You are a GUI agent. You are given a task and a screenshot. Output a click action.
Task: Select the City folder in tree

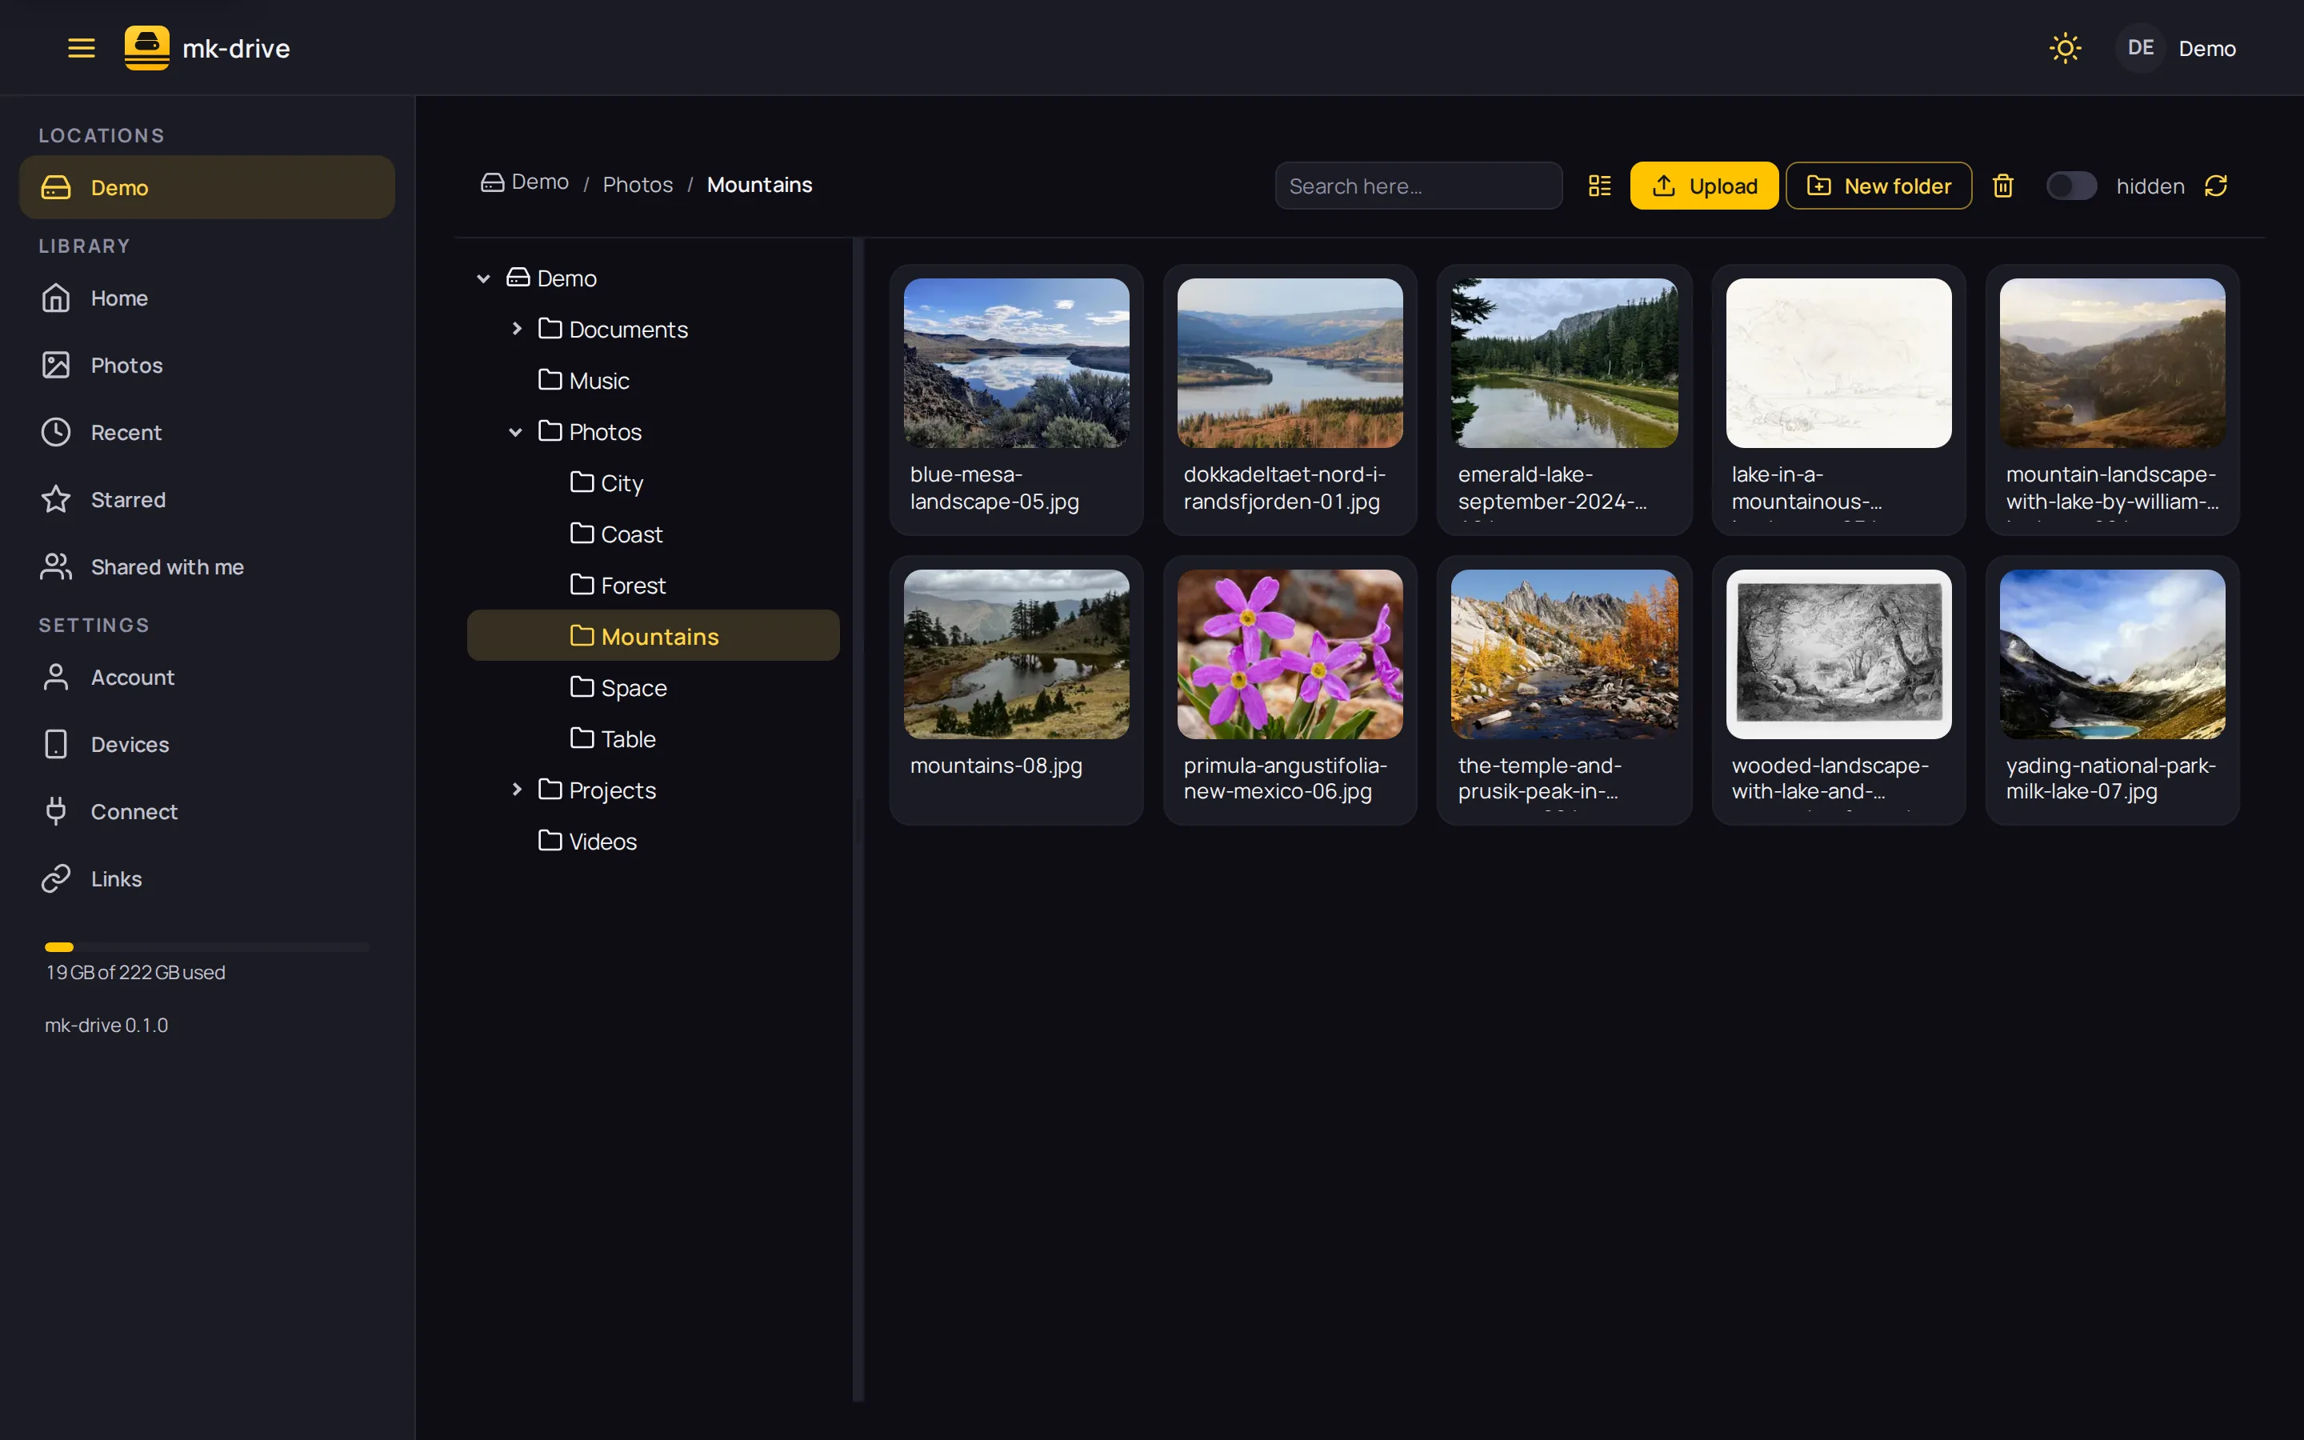(653, 483)
